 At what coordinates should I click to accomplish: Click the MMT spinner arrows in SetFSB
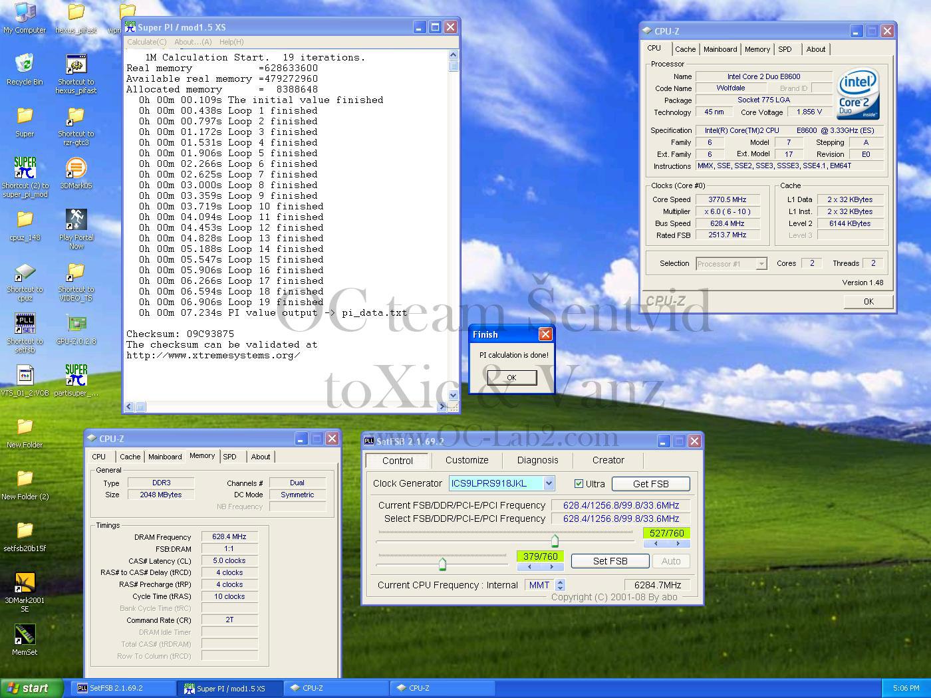[x=560, y=585]
